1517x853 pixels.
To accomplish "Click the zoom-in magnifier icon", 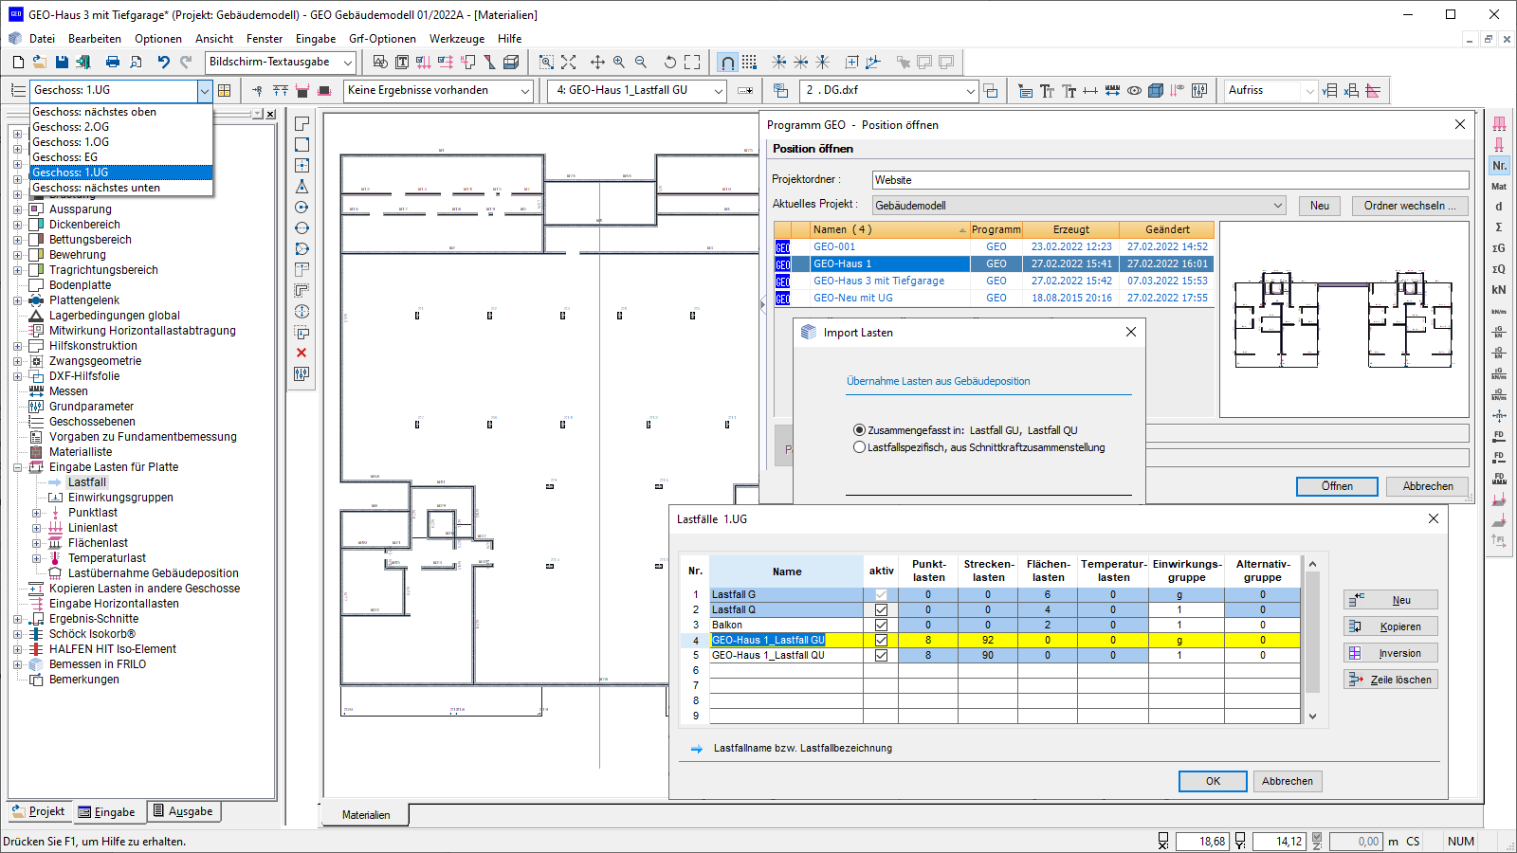I will tap(619, 63).
